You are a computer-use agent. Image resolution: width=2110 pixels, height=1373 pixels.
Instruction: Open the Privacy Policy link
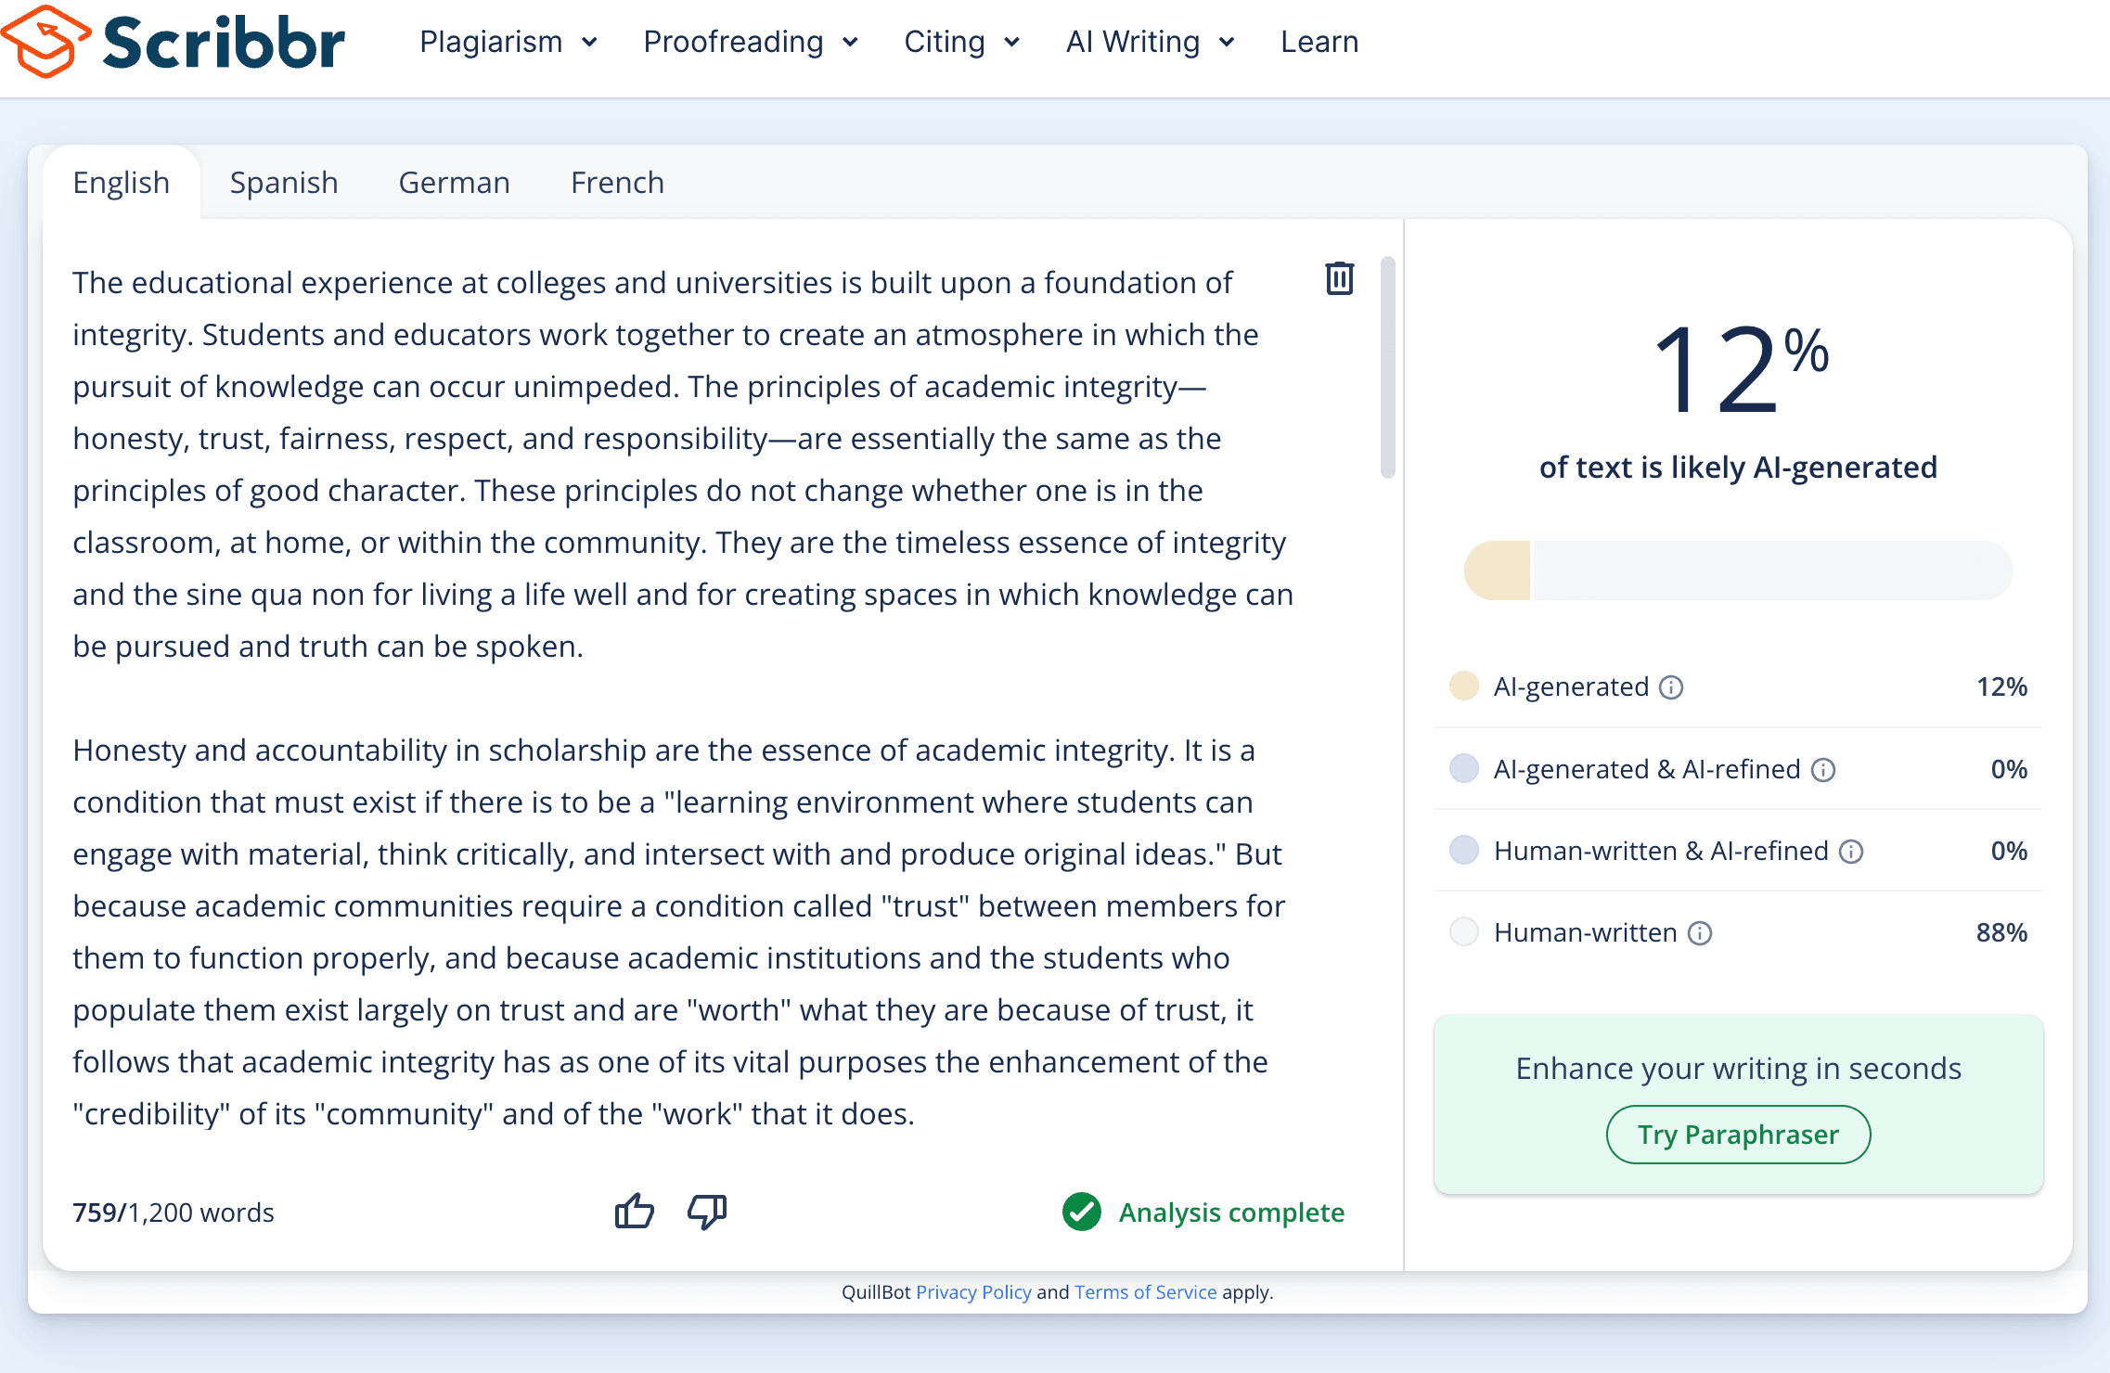tap(973, 1292)
